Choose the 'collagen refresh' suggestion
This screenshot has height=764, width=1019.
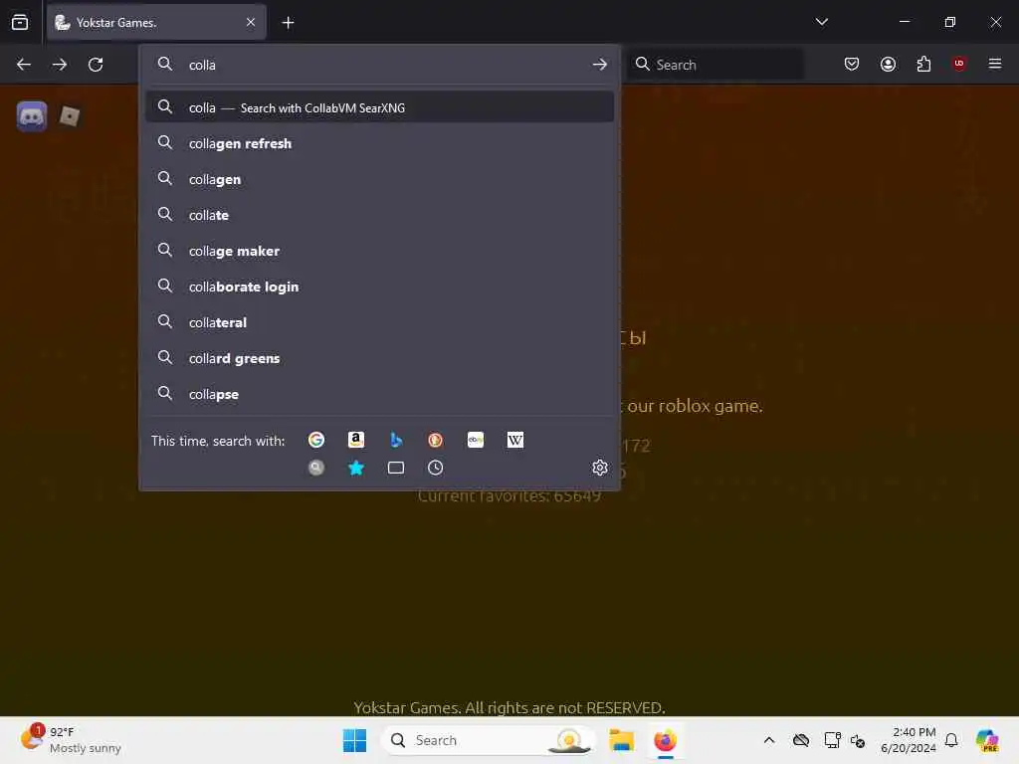[x=379, y=143]
